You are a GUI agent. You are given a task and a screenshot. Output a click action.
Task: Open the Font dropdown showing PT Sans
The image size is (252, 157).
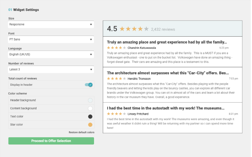coord(51,39)
